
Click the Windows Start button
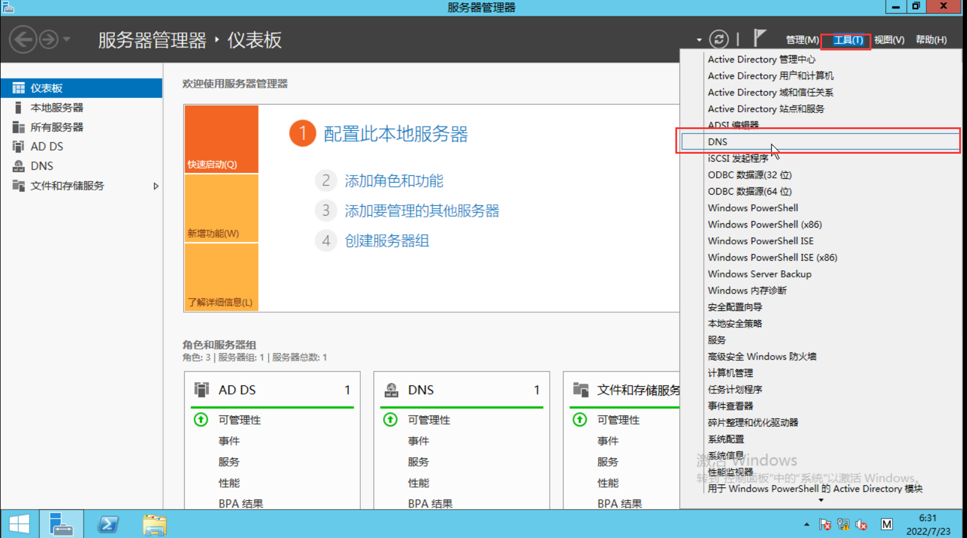click(19, 524)
